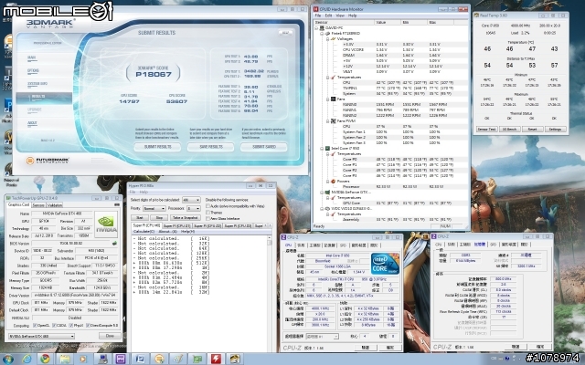Open the red lightning-bolt taskbar icon

tap(216, 359)
